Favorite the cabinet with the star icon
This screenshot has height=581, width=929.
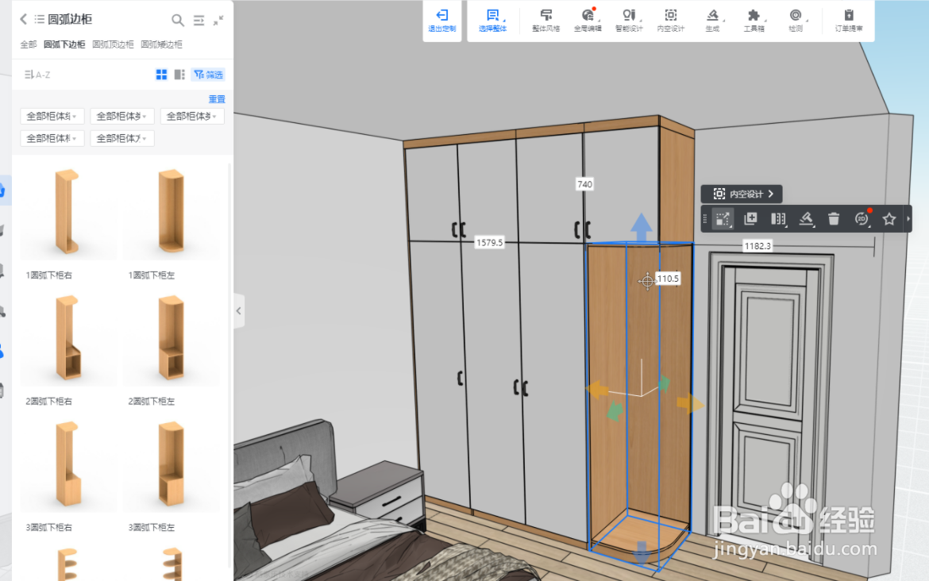(x=889, y=219)
